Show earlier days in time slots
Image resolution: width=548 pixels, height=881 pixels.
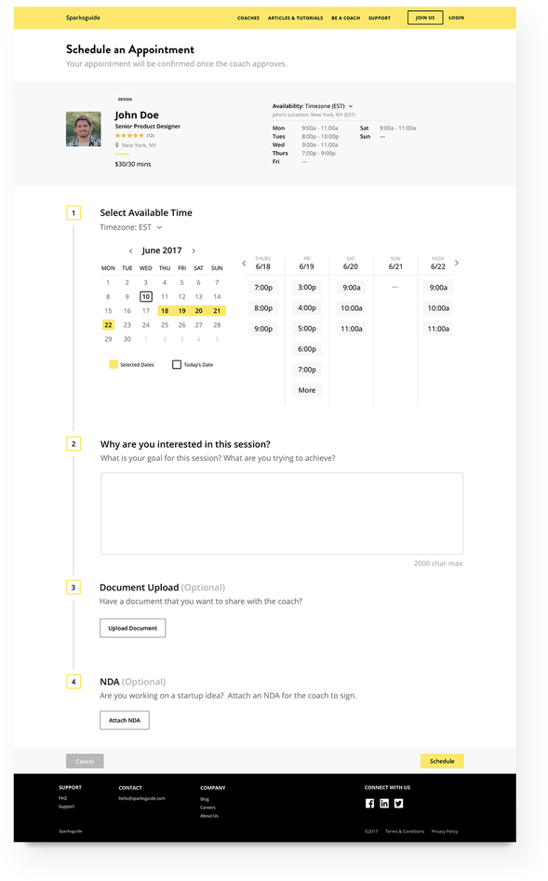pos(244,263)
